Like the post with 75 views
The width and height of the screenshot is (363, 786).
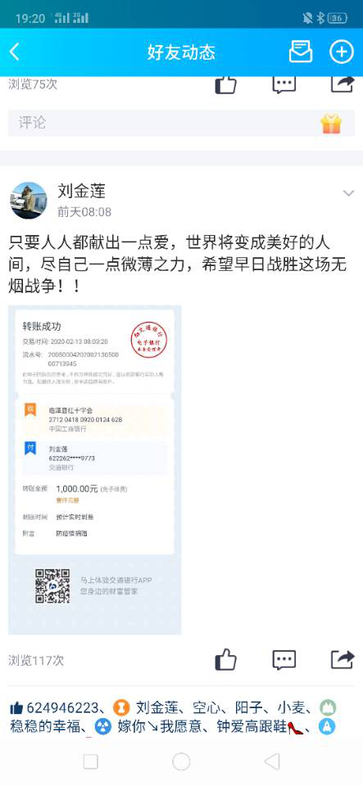tap(225, 84)
